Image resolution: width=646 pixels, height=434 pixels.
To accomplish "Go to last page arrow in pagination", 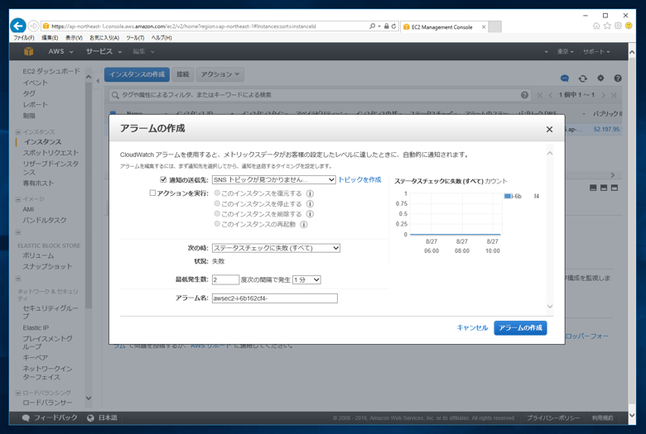I will 614,95.
